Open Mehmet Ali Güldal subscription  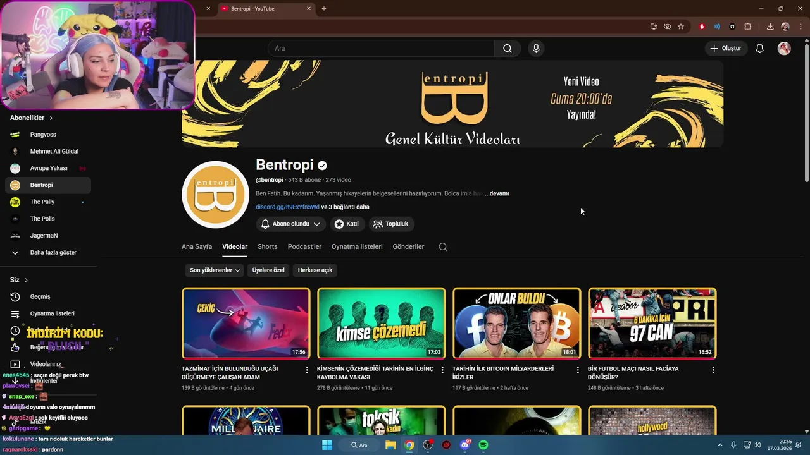[x=48, y=151]
